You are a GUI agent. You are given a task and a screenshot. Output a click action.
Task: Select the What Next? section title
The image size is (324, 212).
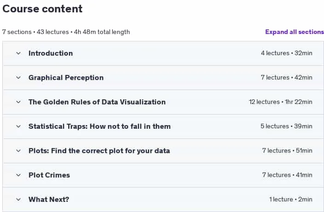click(x=49, y=200)
